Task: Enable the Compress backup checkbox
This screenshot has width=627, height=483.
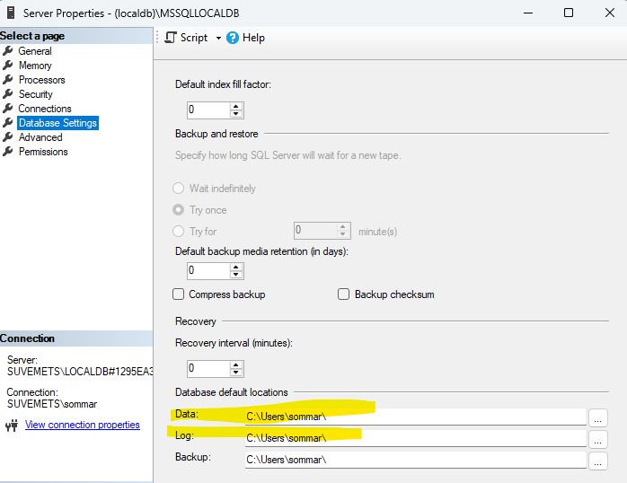Action: [x=179, y=294]
